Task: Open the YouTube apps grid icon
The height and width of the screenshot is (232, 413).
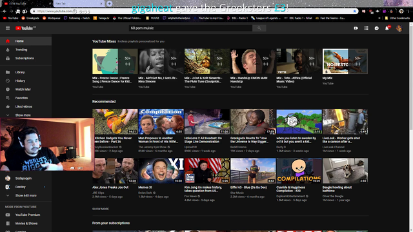Action: coord(366,28)
